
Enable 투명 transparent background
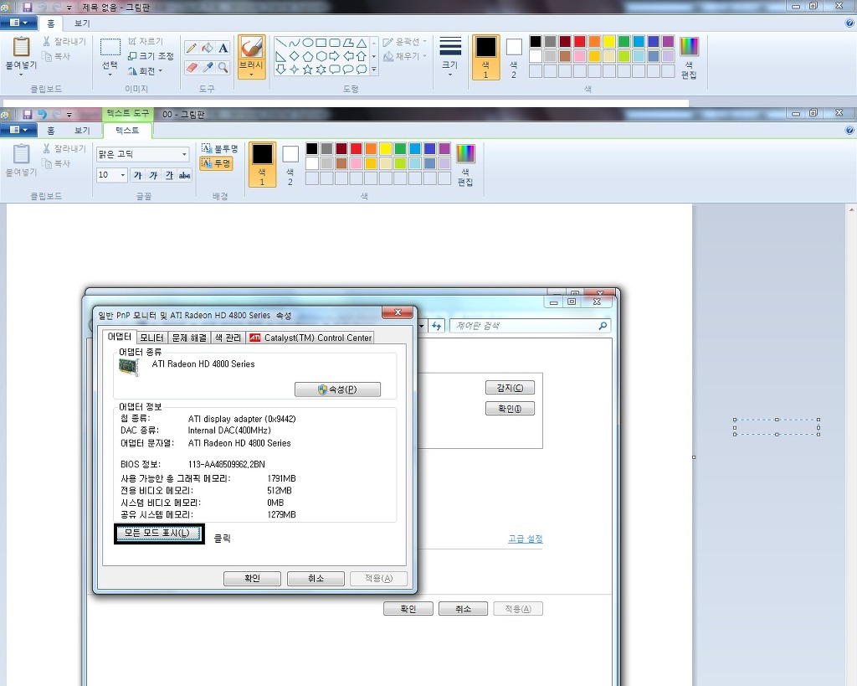tap(216, 163)
